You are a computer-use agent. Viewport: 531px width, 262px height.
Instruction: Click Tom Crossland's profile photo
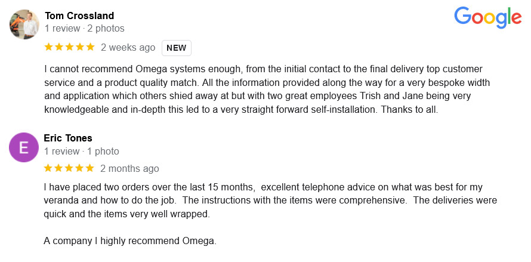coord(24,24)
